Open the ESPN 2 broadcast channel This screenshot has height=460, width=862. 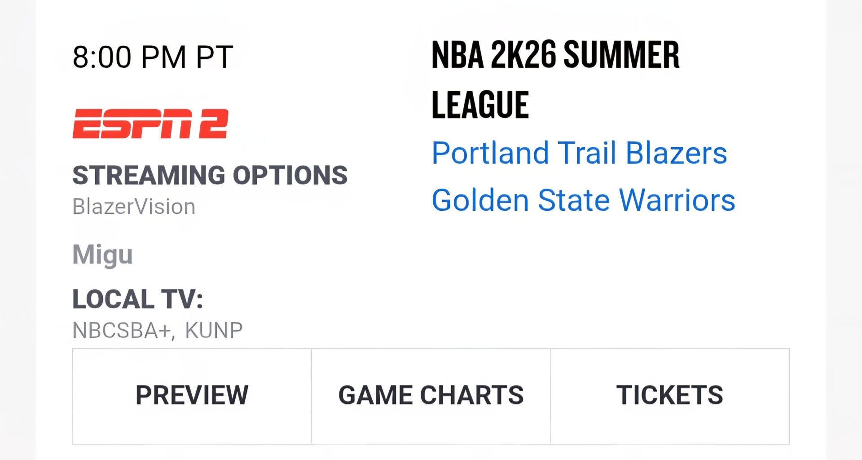pos(151,124)
